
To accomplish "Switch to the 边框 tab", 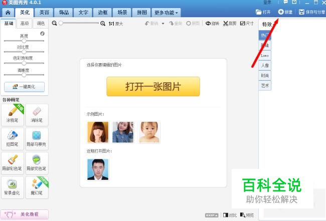I will 103,13.
